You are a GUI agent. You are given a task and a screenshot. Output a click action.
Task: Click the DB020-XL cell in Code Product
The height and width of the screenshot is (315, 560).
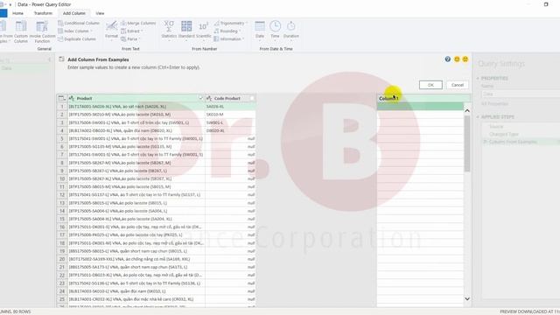[231, 130]
